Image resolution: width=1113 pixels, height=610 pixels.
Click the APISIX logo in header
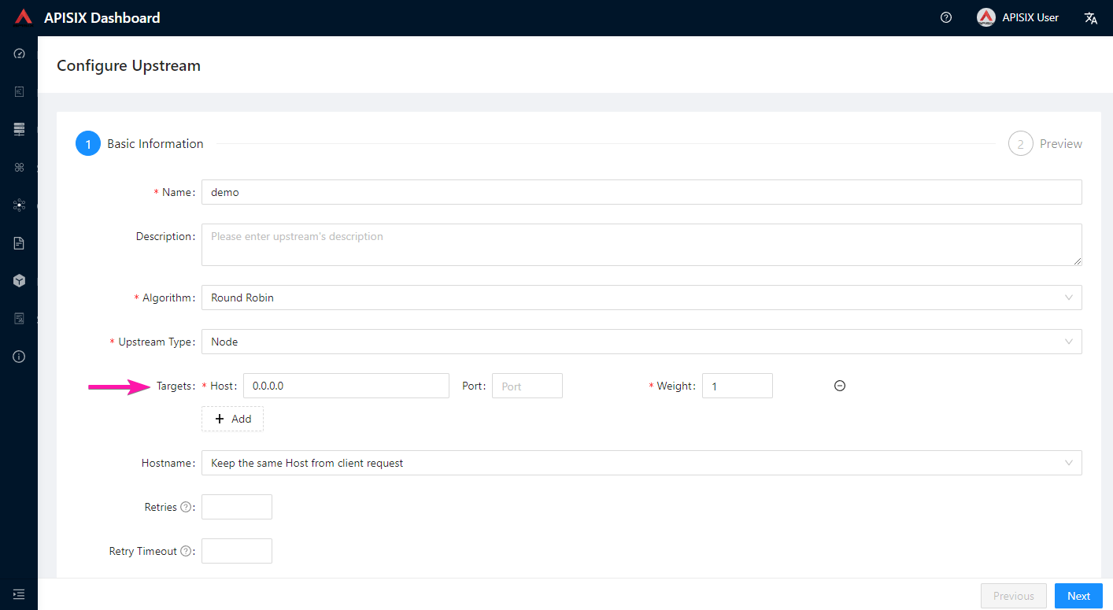click(x=23, y=17)
